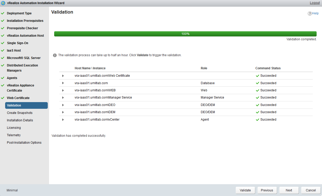Expand the Web Certificate instance row
Image resolution: width=322 pixels, height=196 pixels.
pos(63,76)
